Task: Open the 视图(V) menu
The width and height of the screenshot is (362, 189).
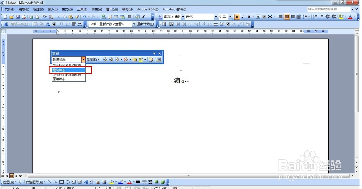Action: pos(38,9)
